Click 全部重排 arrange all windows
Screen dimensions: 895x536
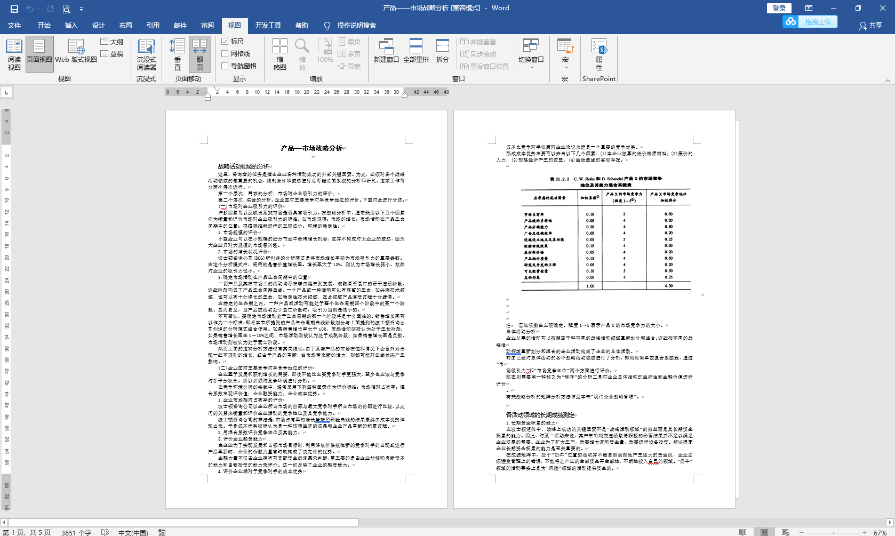(x=416, y=51)
